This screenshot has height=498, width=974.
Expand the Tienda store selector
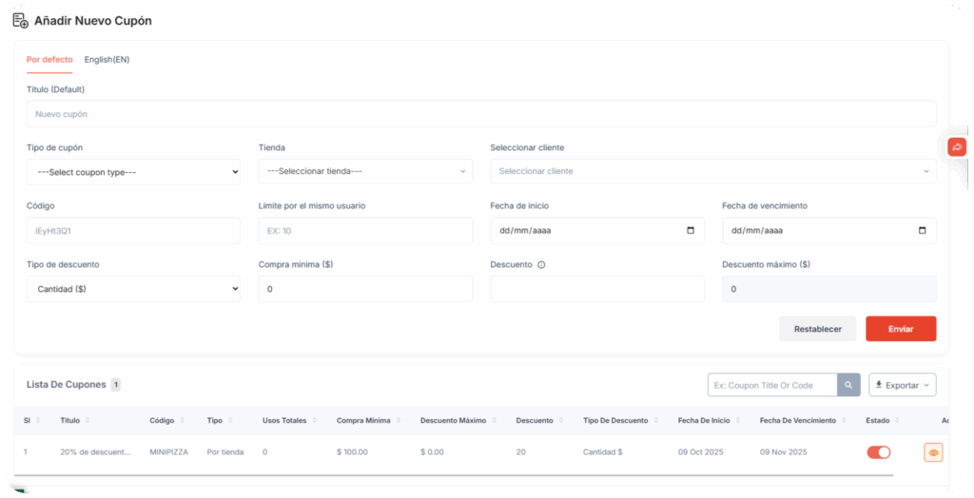tap(365, 172)
